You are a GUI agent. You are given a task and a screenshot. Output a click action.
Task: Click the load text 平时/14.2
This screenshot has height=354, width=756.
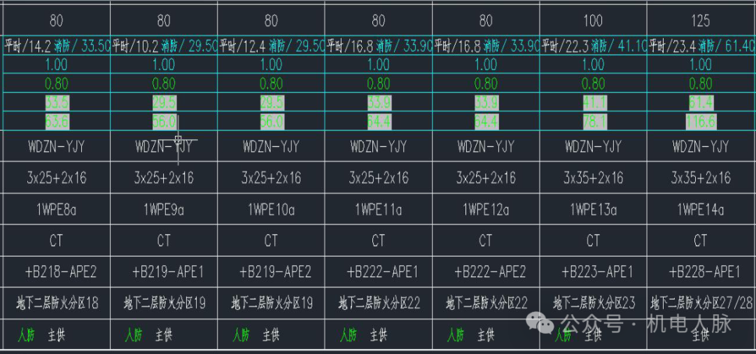click(x=27, y=47)
